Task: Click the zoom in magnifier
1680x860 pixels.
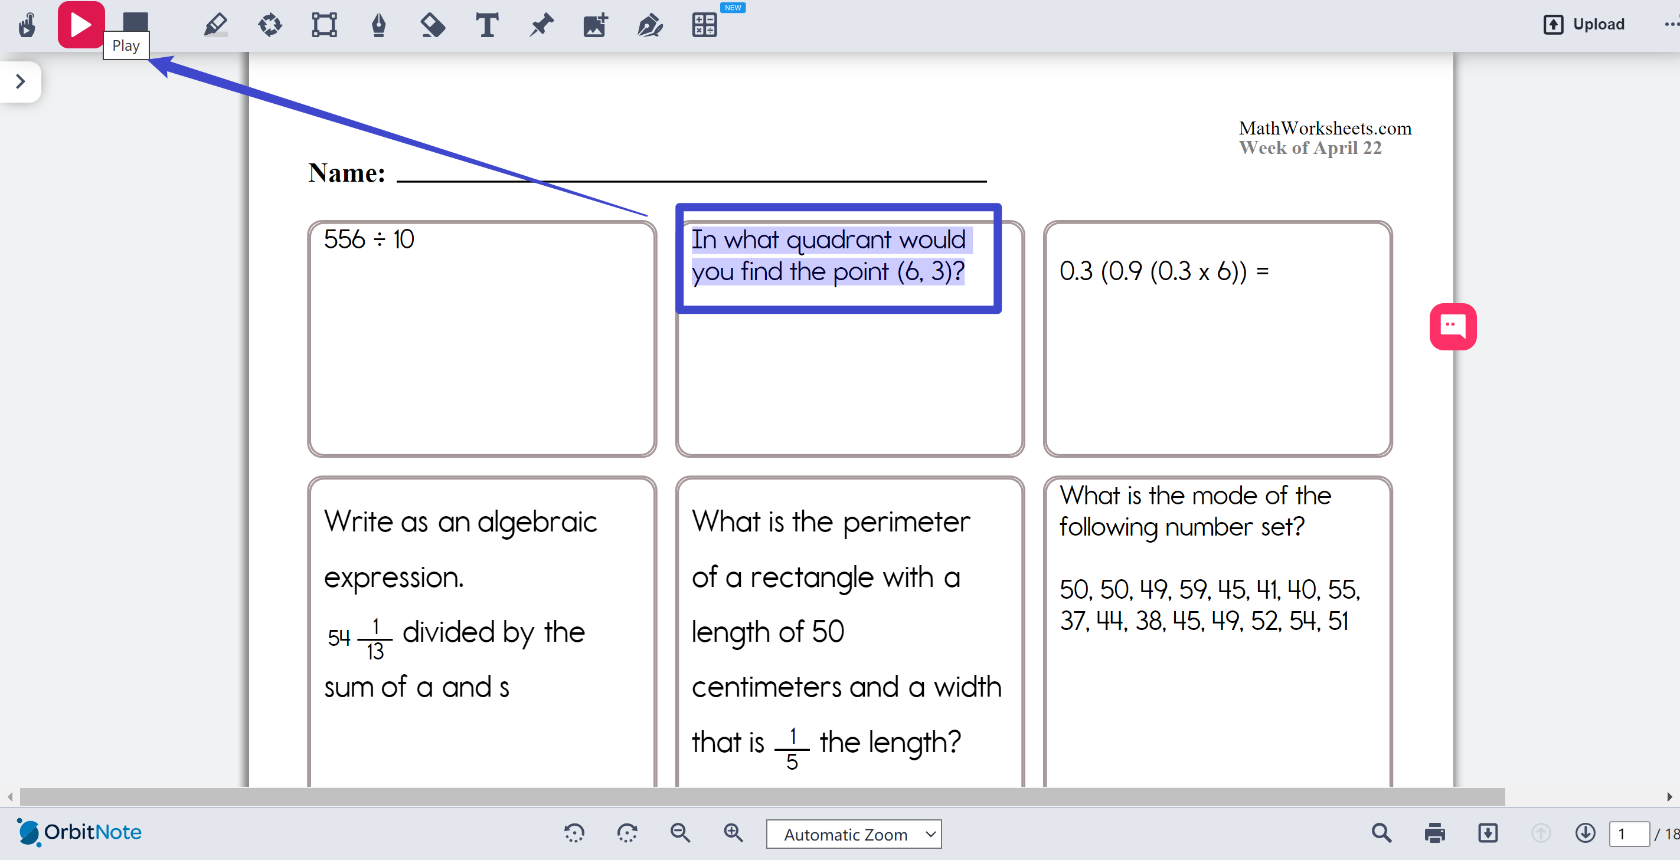Action: coord(733,833)
